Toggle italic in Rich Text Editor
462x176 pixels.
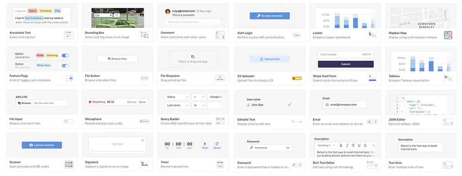(x=347, y=145)
